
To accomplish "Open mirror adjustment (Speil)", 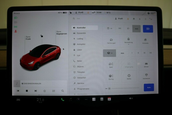I will 111,65.
